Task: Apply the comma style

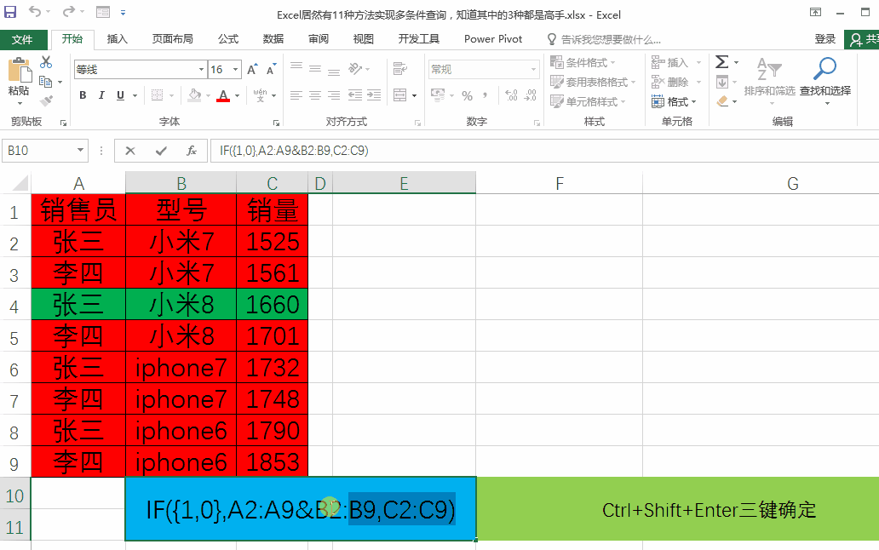Action: tap(485, 95)
